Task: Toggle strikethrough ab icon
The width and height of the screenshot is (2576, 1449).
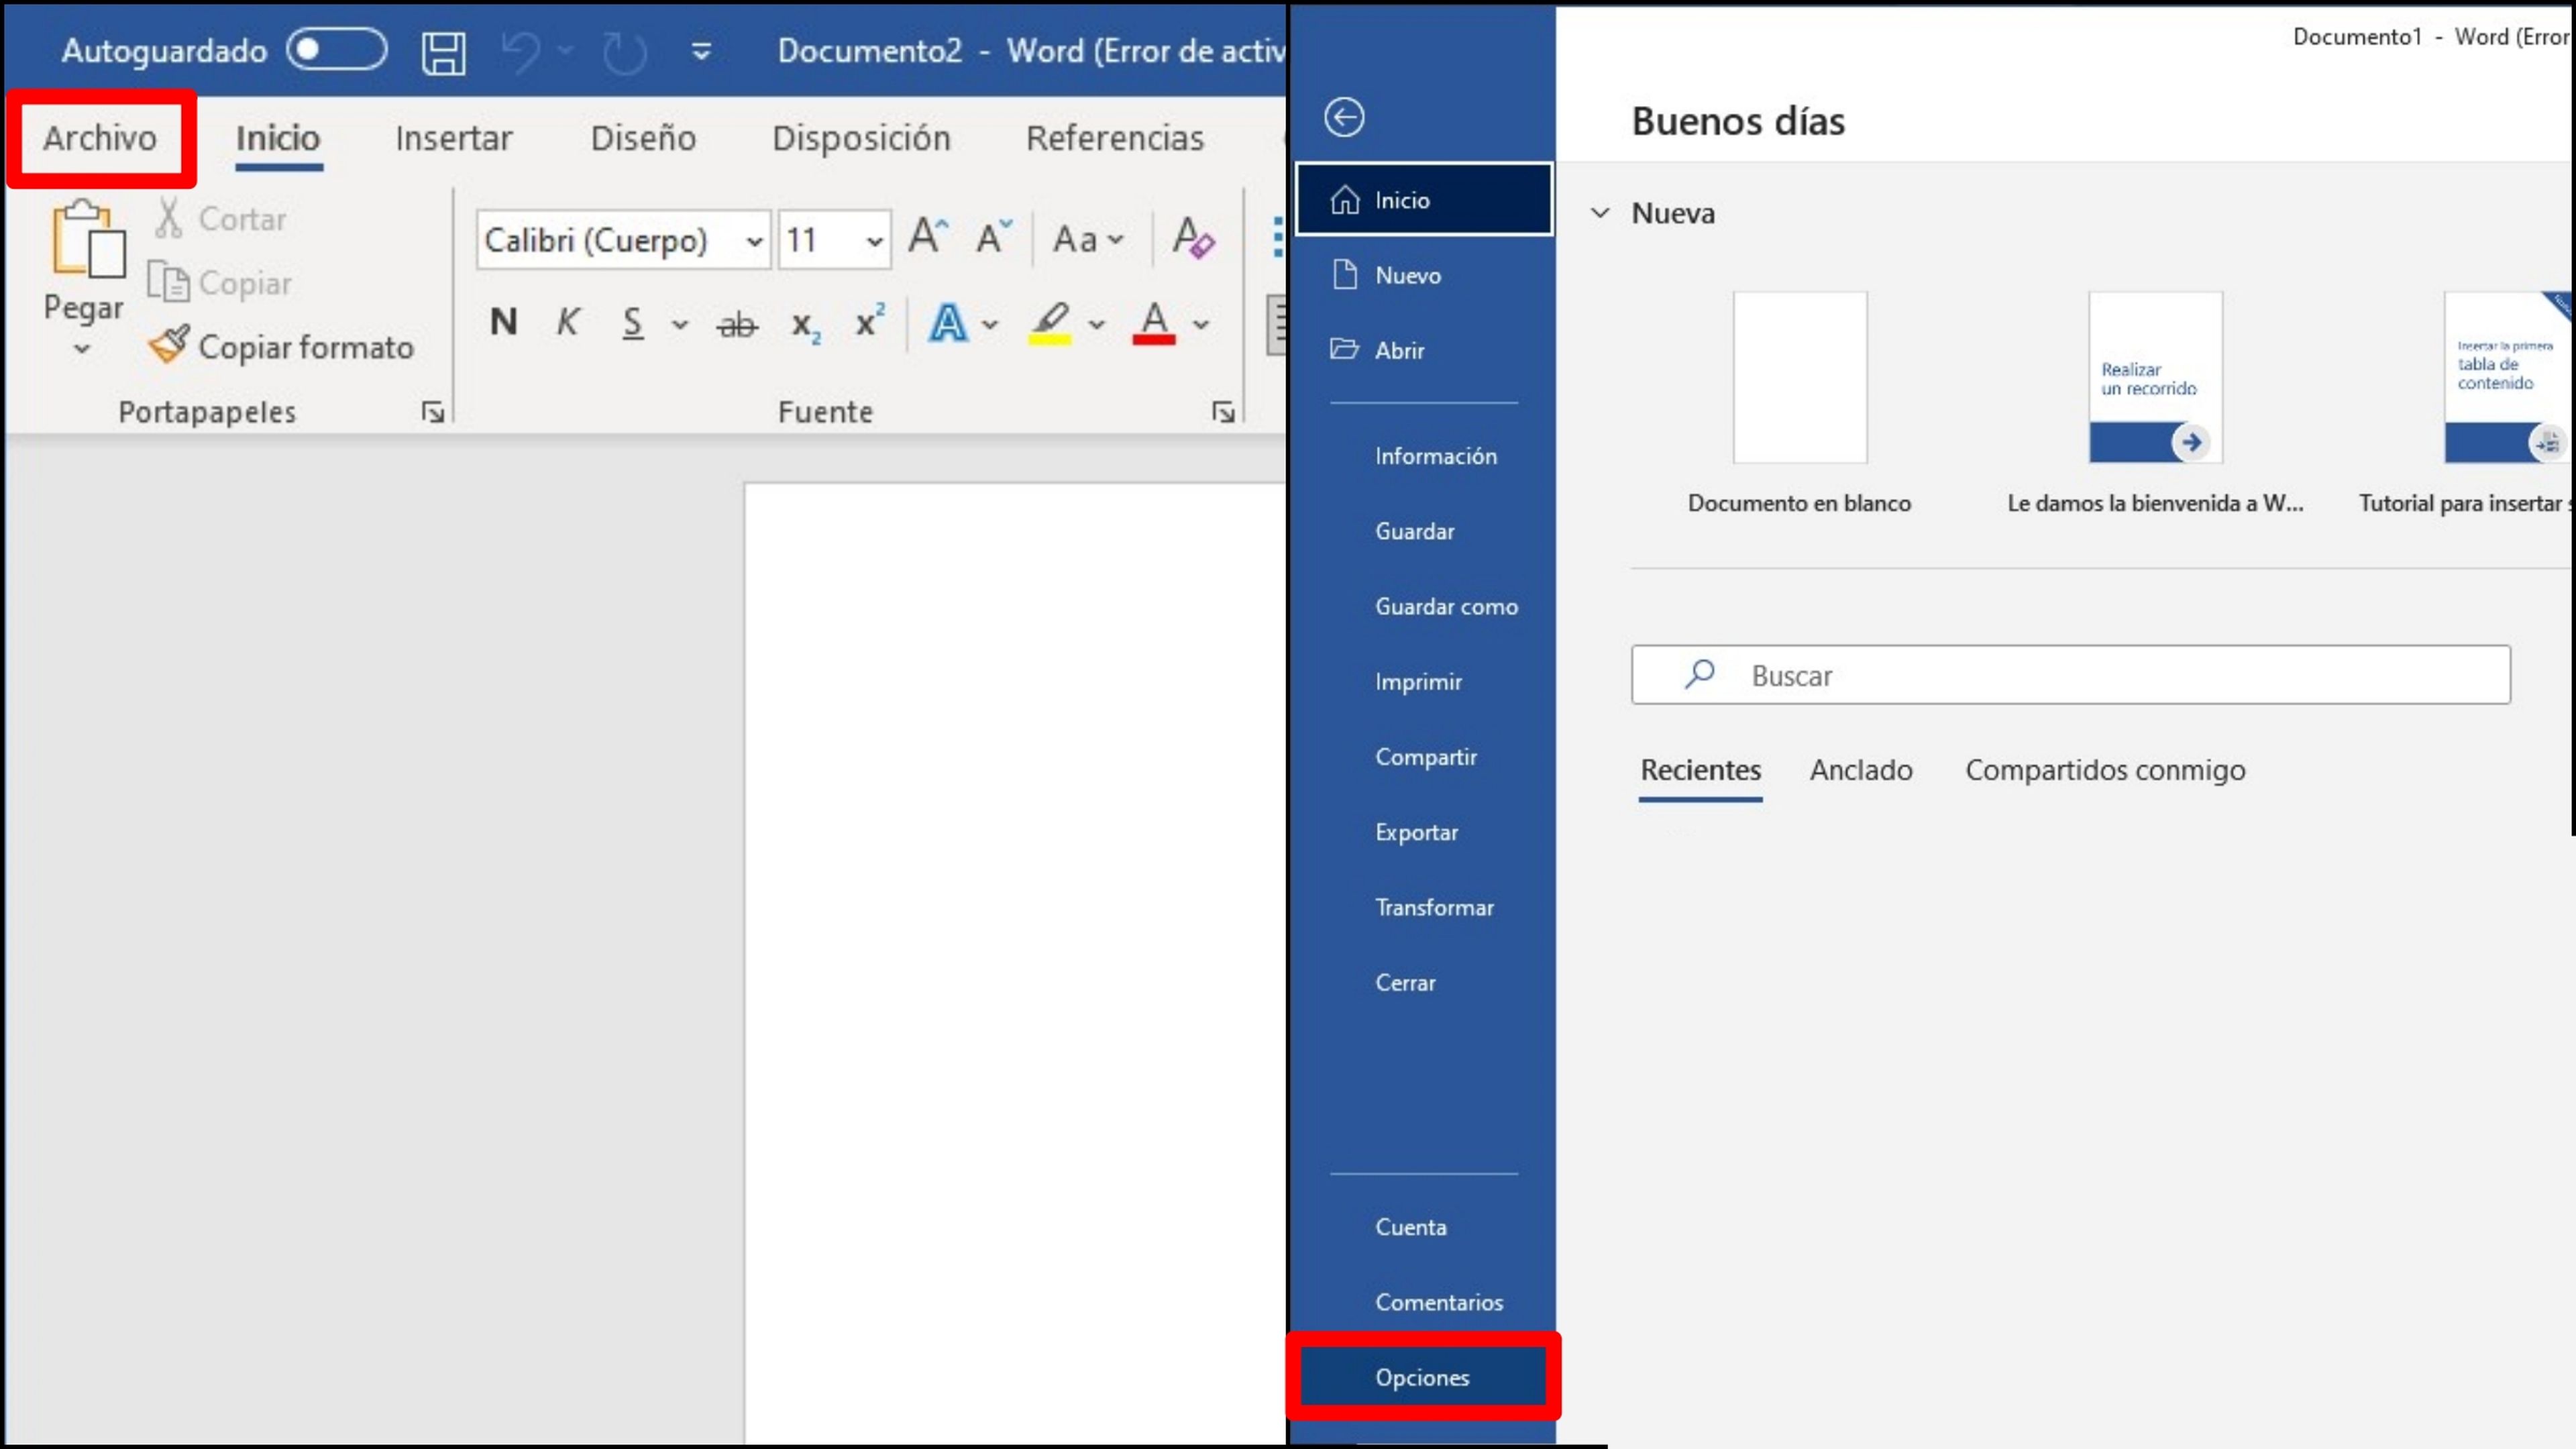Action: pos(738,324)
